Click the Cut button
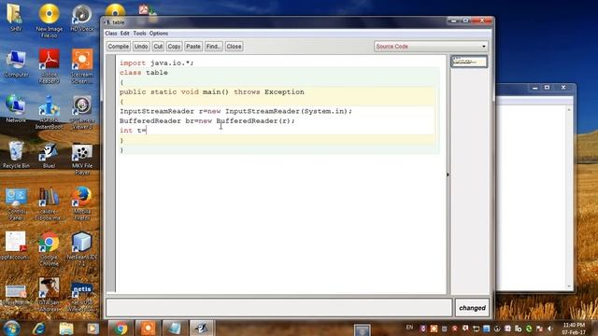The height and width of the screenshot is (336, 598). (x=158, y=47)
